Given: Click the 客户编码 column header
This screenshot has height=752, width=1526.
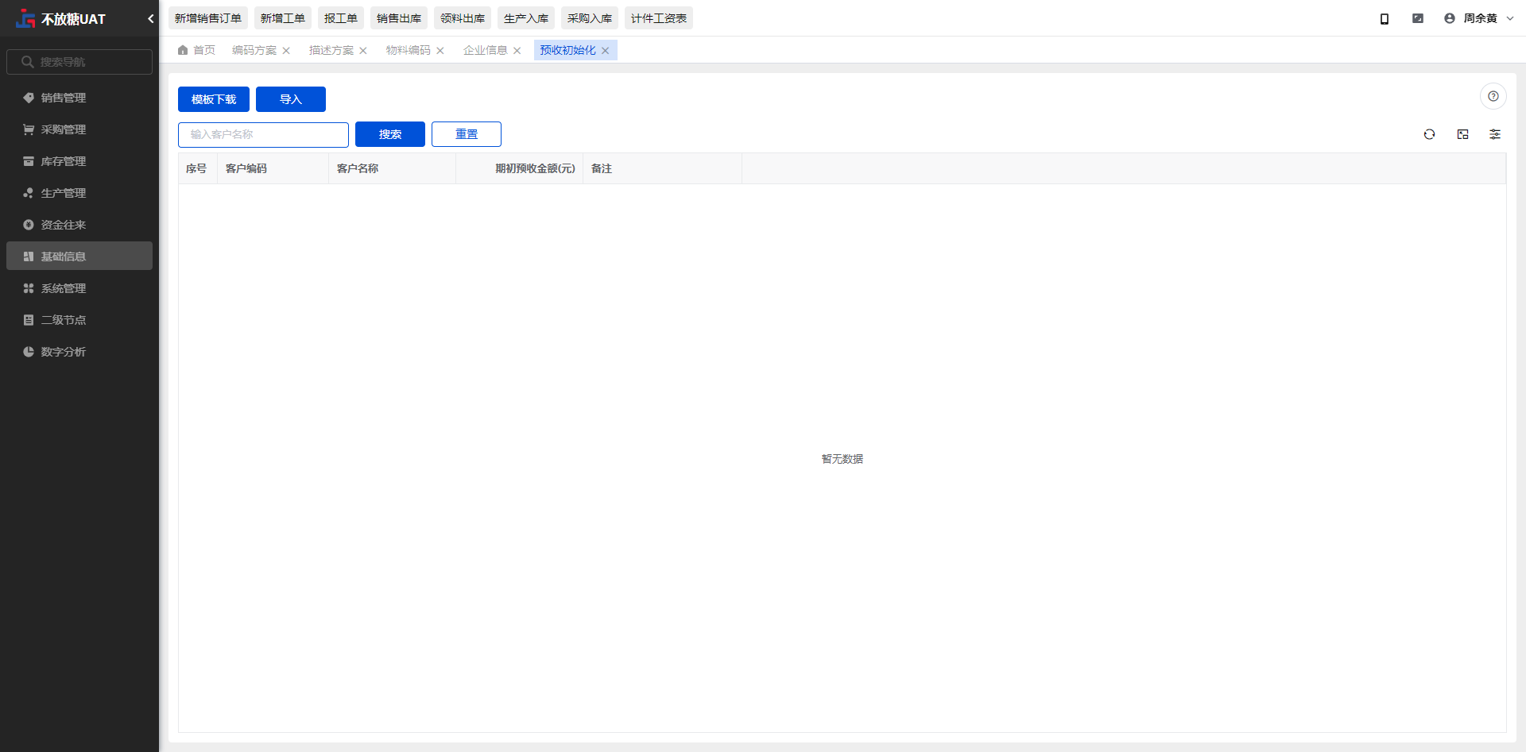Looking at the screenshot, I should click(273, 168).
